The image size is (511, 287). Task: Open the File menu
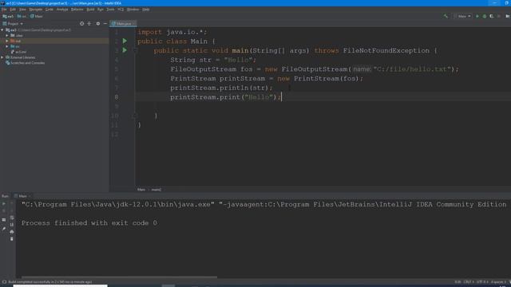(4, 10)
